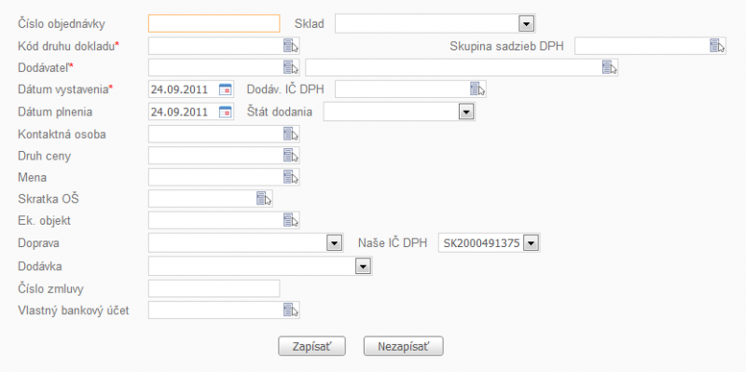746x372 pixels.
Task: Expand the Sklad dropdown
Action: (526, 23)
